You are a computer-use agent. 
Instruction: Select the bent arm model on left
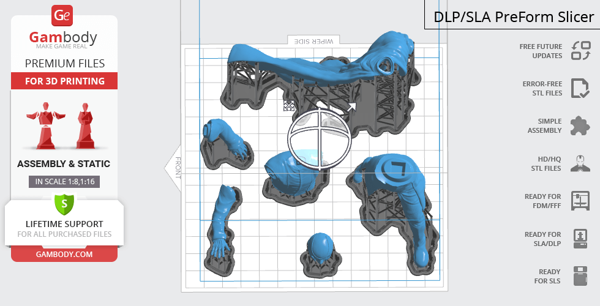point(227,143)
